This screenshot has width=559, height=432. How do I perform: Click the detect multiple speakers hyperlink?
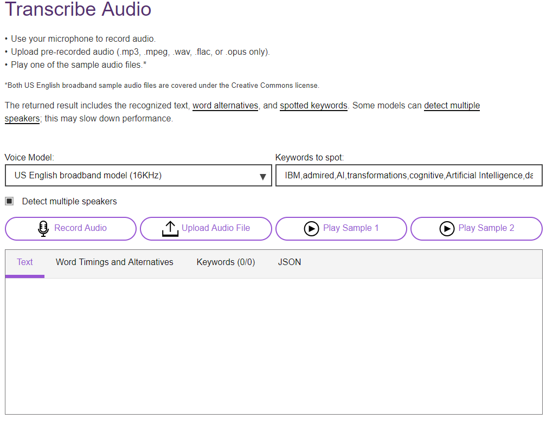pos(452,106)
